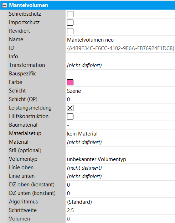The width and height of the screenshot is (175, 223).
Task: Tick the Importschutz checkbox
Action: pyautogui.click(x=70, y=23)
